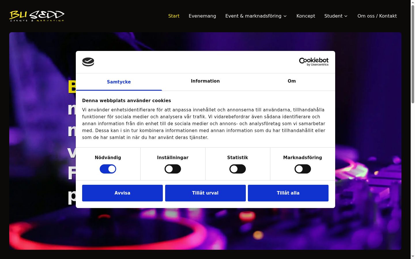The image size is (415, 259).
Task: Switch to the Information tab
Action: point(205,81)
